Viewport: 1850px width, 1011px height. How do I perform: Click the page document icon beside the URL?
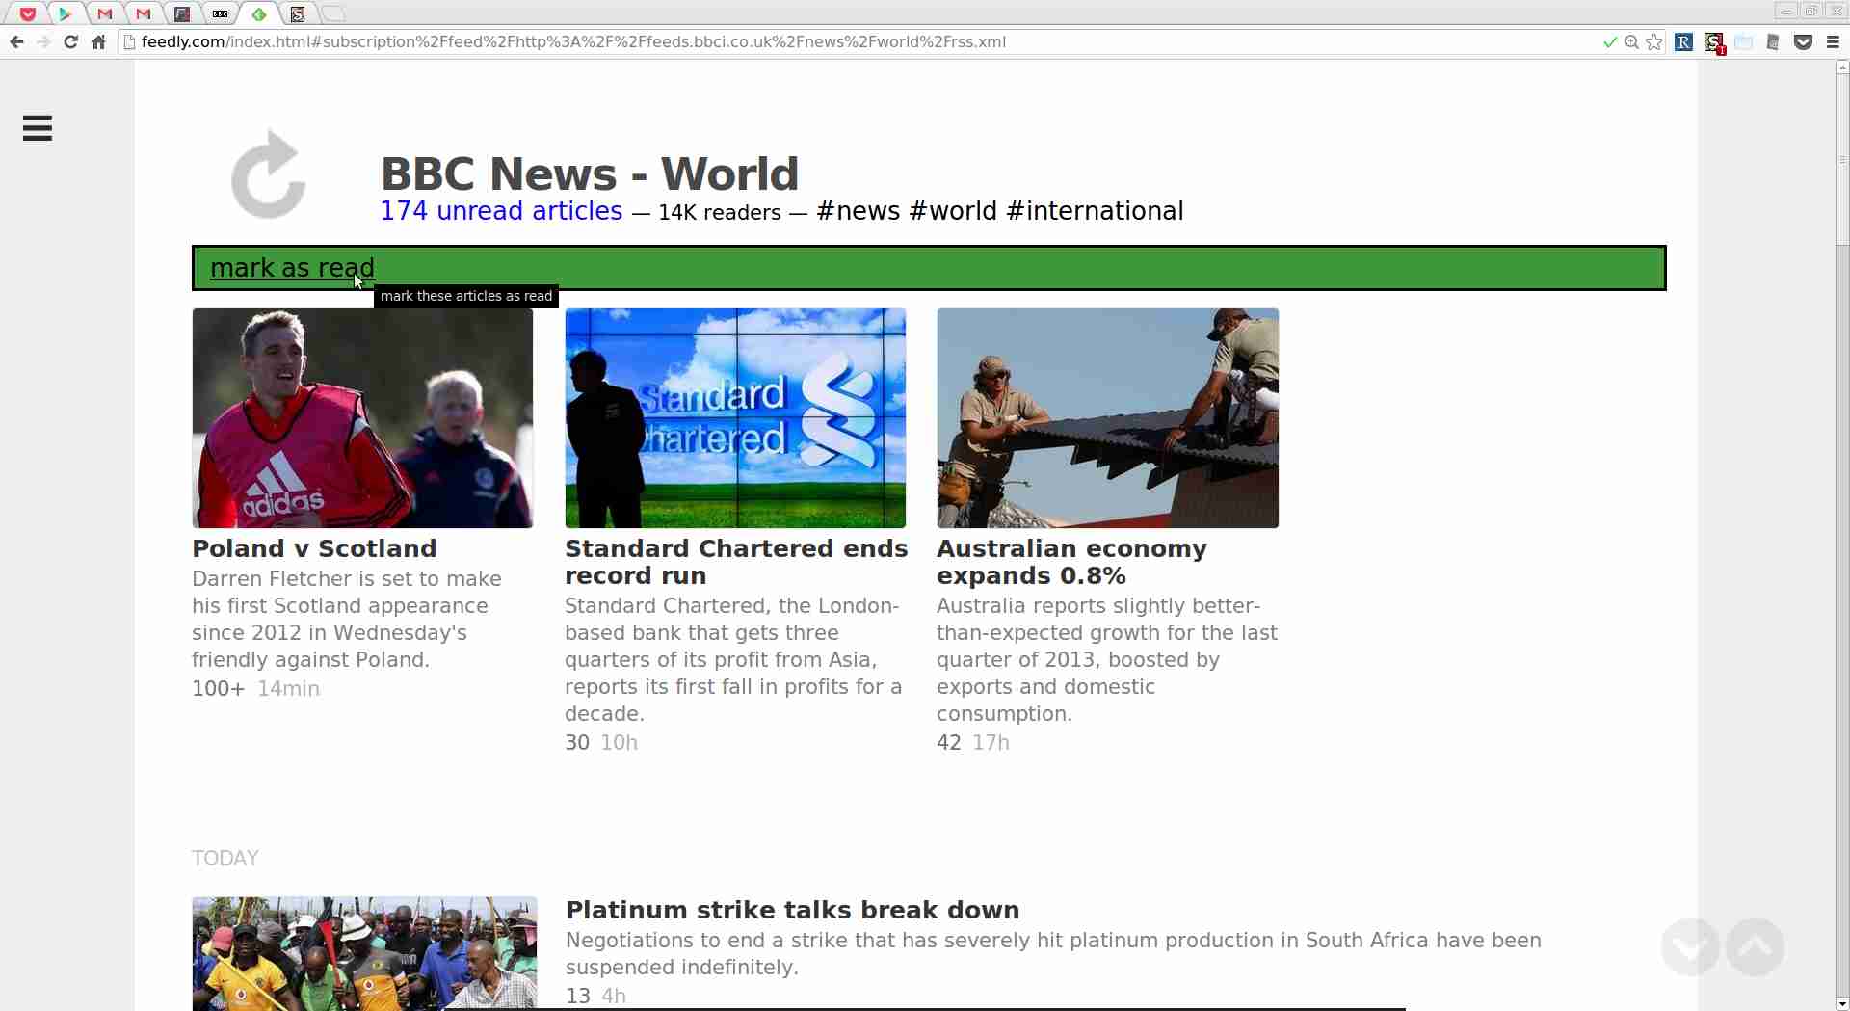coord(129,41)
